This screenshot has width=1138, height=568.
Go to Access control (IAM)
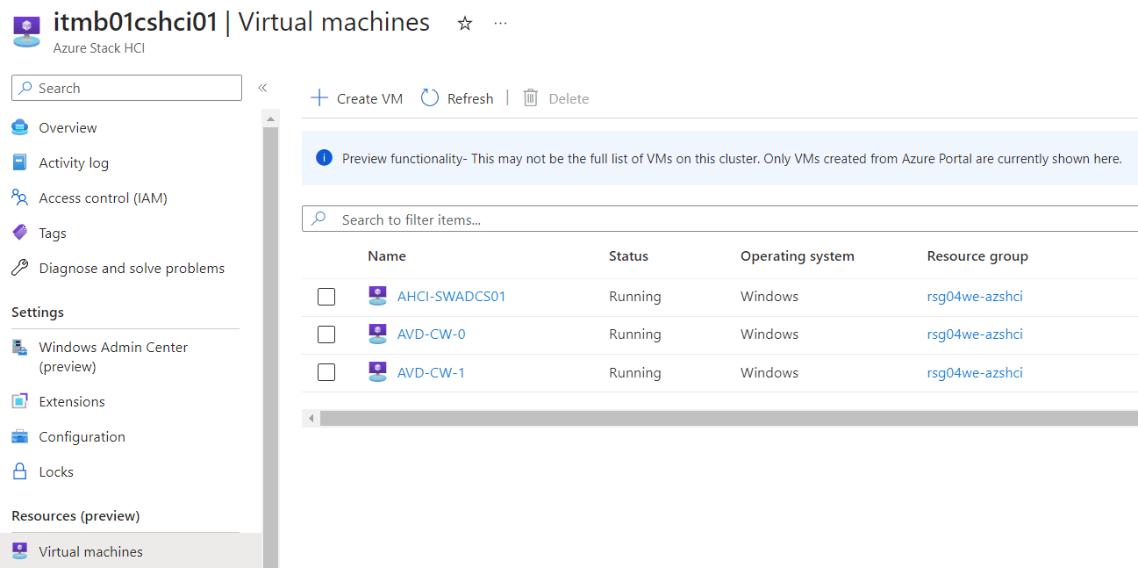pyautogui.click(x=103, y=198)
